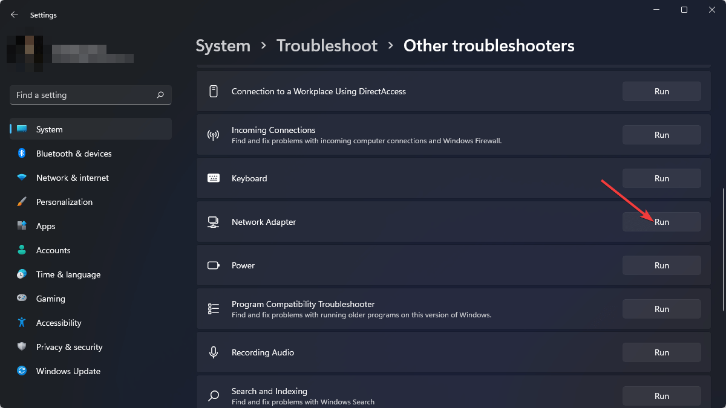Click the Power battery icon
726x408 pixels.
point(213,265)
